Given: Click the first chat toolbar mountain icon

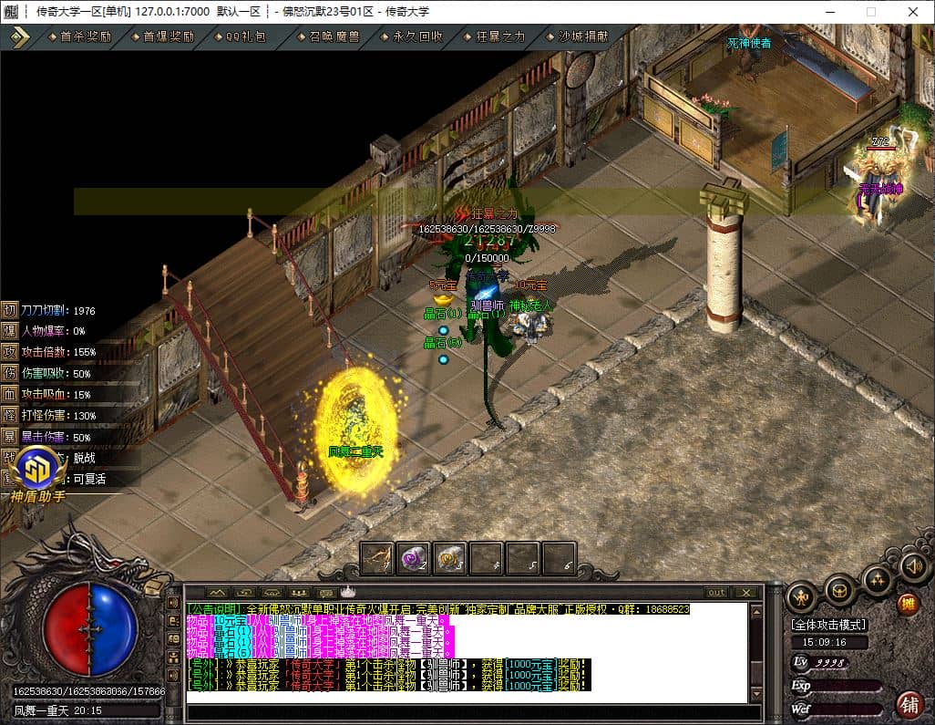Looking at the screenshot, I should [217, 593].
